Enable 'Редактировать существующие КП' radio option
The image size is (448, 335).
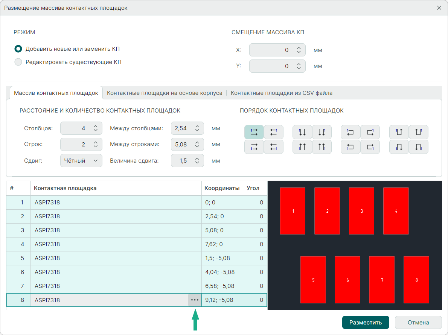18,62
